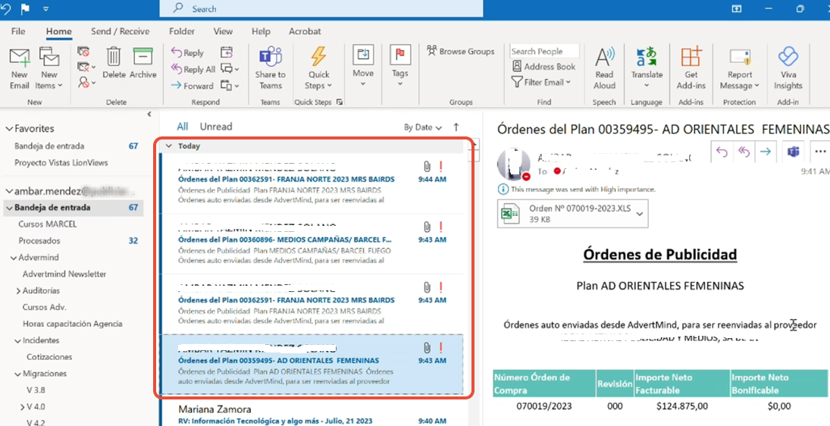
Task: Open the Report Message menu
Action: pyautogui.click(x=740, y=69)
